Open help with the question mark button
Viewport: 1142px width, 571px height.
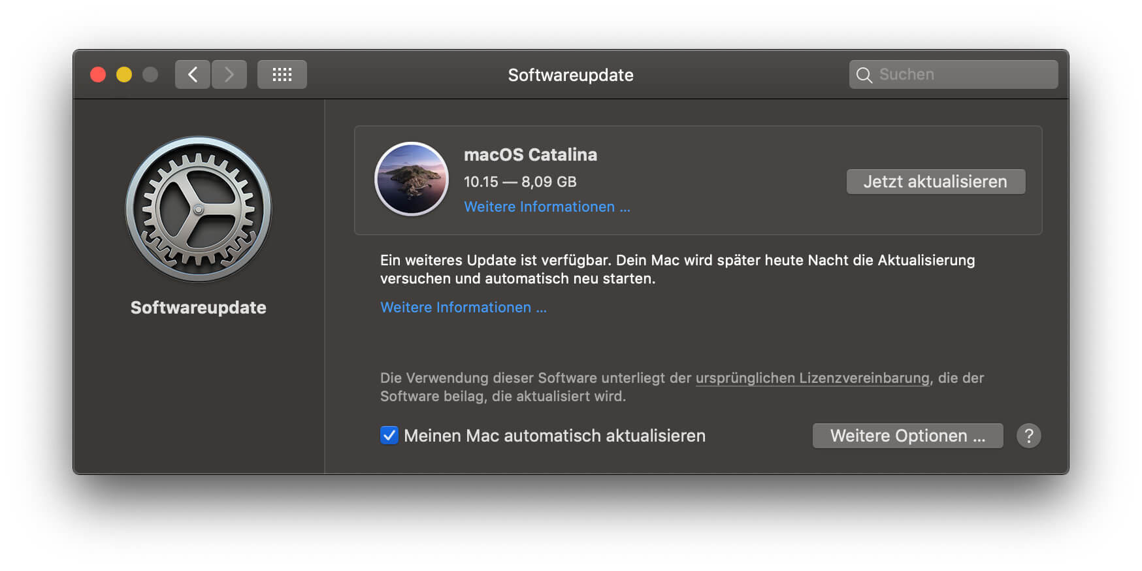pyautogui.click(x=1028, y=436)
